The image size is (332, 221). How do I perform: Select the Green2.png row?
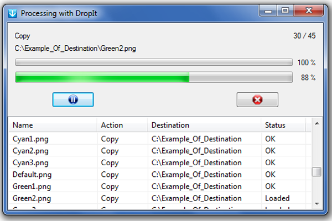click(160, 198)
